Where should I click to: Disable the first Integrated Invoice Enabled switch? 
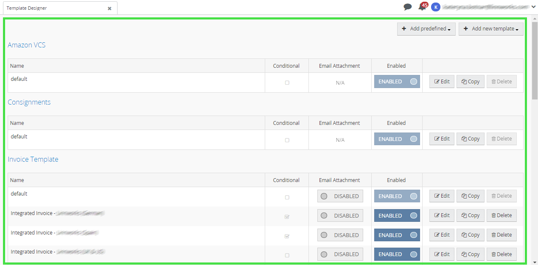tap(397, 215)
